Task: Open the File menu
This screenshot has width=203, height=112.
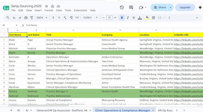Action: [x=13, y=10]
